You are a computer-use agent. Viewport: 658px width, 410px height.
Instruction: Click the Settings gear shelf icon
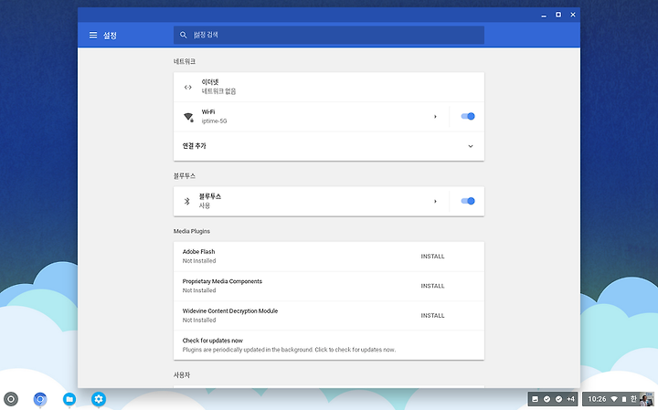[99, 399]
